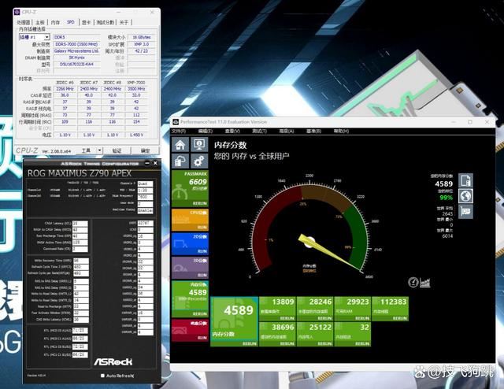Open the system information monitor icon

click(199, 145)
